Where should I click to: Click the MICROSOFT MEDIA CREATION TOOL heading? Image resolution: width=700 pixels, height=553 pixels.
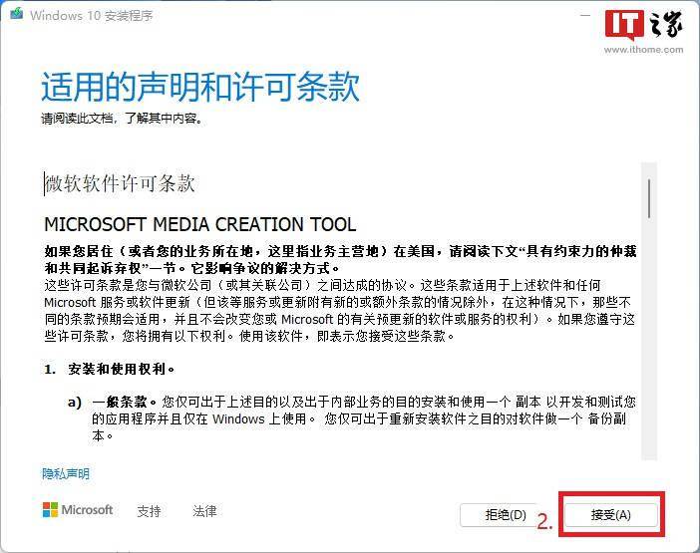click(x=200, y=224)
